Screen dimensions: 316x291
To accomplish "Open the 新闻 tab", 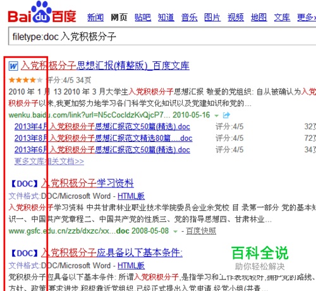I will click(x=95, y=17).
